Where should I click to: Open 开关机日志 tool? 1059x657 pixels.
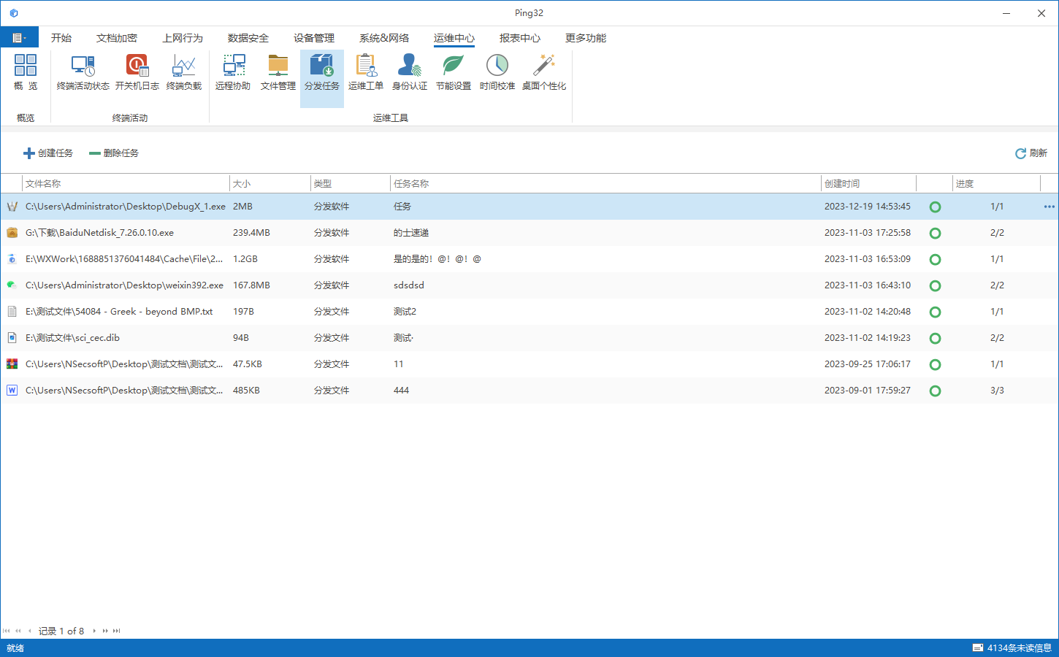tap(137, 73)
